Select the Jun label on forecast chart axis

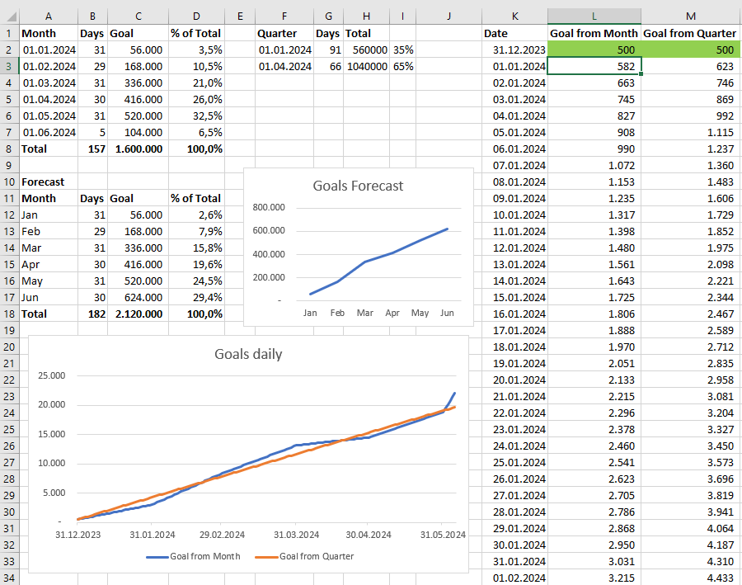click(x=447, y=313)
